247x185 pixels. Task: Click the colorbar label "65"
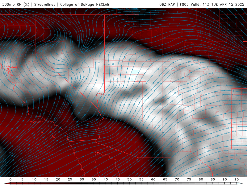pos(165,179)
